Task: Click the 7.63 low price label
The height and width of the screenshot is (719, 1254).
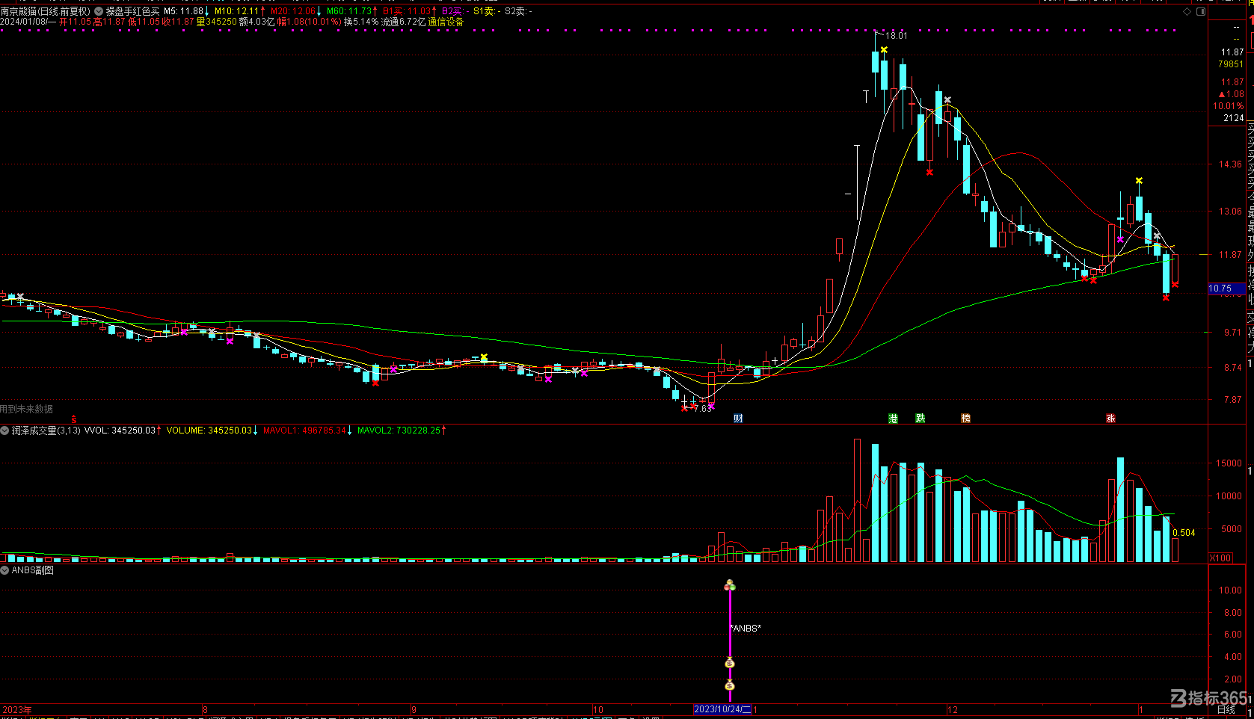Action: [703, 409]
